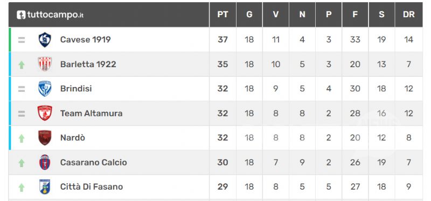Click the Nardò team crest
431x201 pixels.
(45, 138)
